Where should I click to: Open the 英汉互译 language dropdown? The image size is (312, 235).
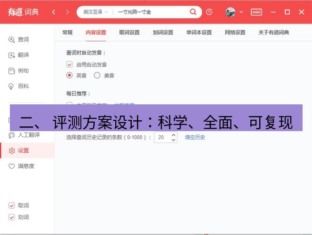[x=96, y=12]
